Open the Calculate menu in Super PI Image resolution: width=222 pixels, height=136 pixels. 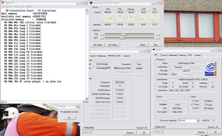[x=7, y=7]
